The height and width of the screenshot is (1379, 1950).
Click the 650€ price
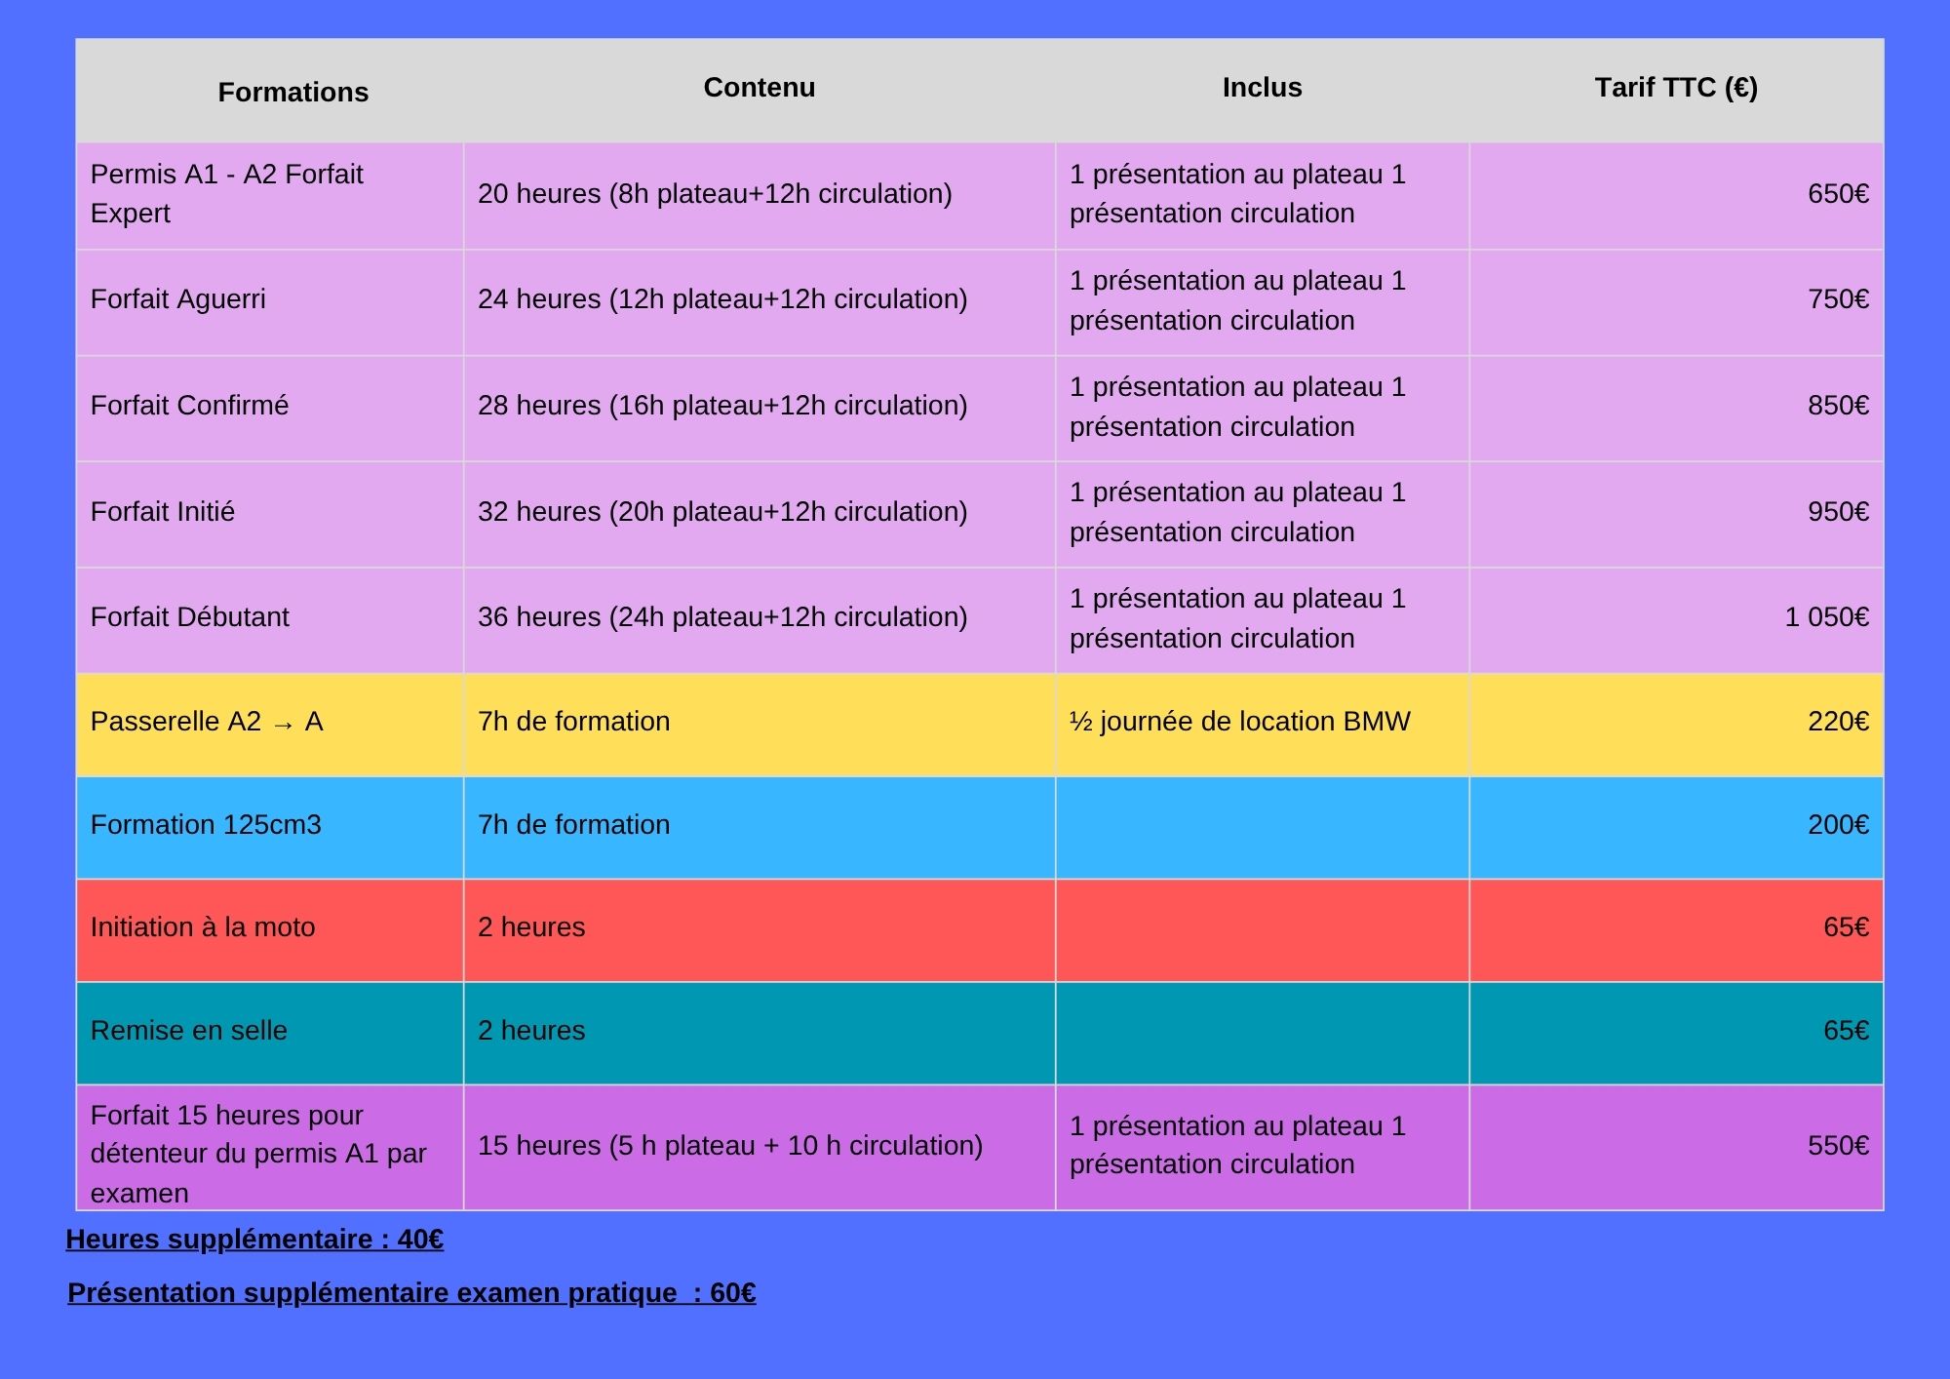click(x=1838, y=194)
